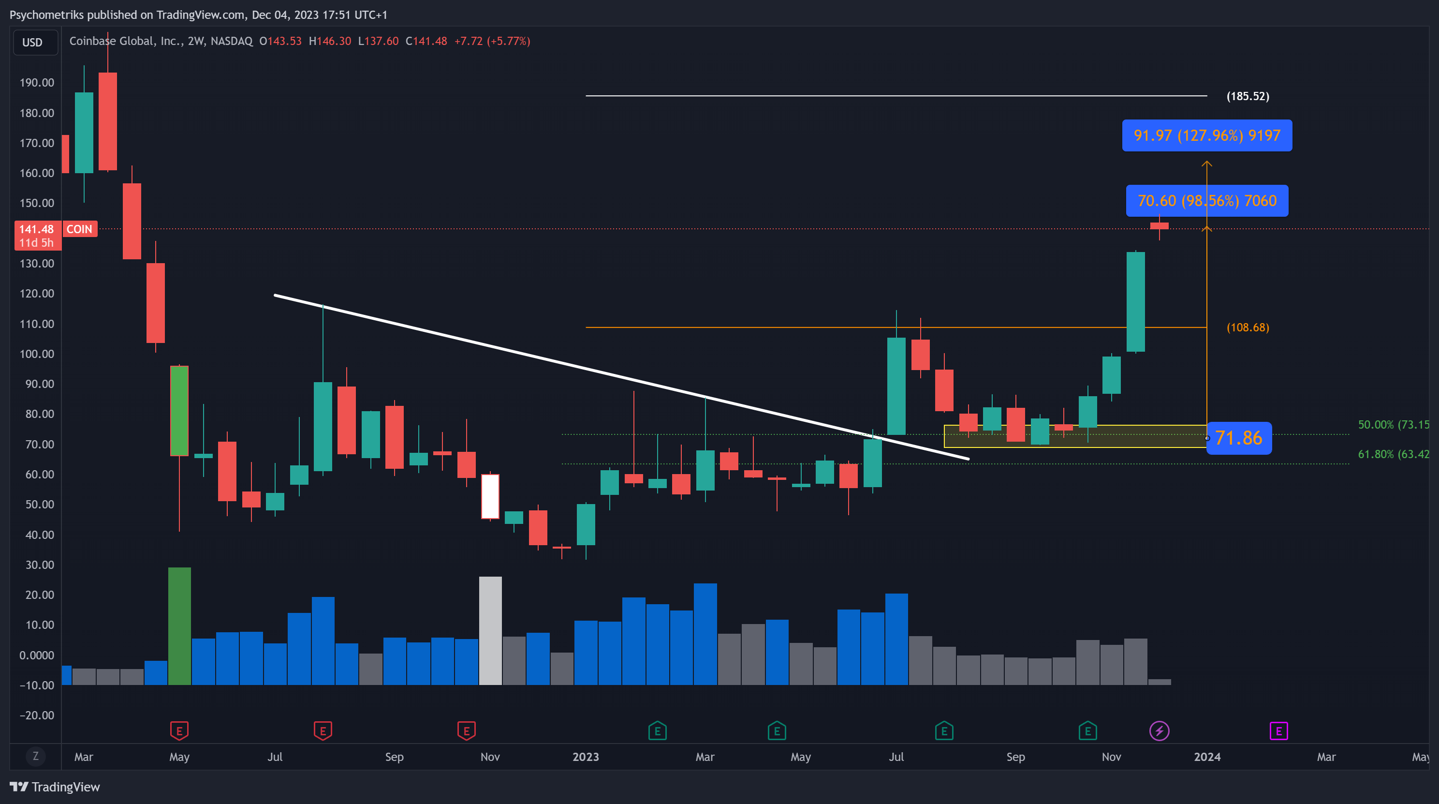The height and width of the screenshot is (804, 1439).
Task: Click the yellow support zone rectangle
Action: [x=1075, y=436]
